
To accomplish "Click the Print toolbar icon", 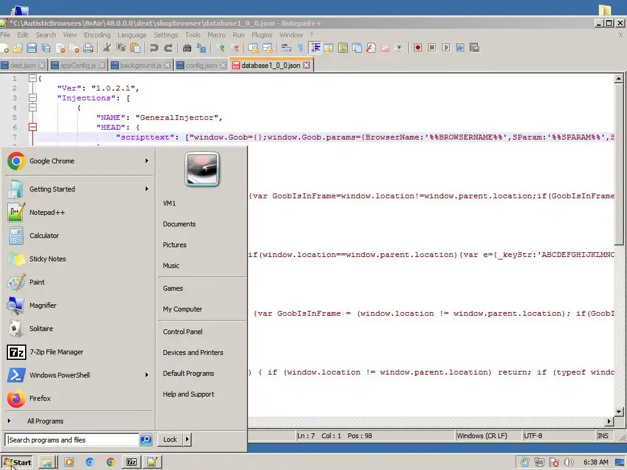I will click(x=88, y=48).
